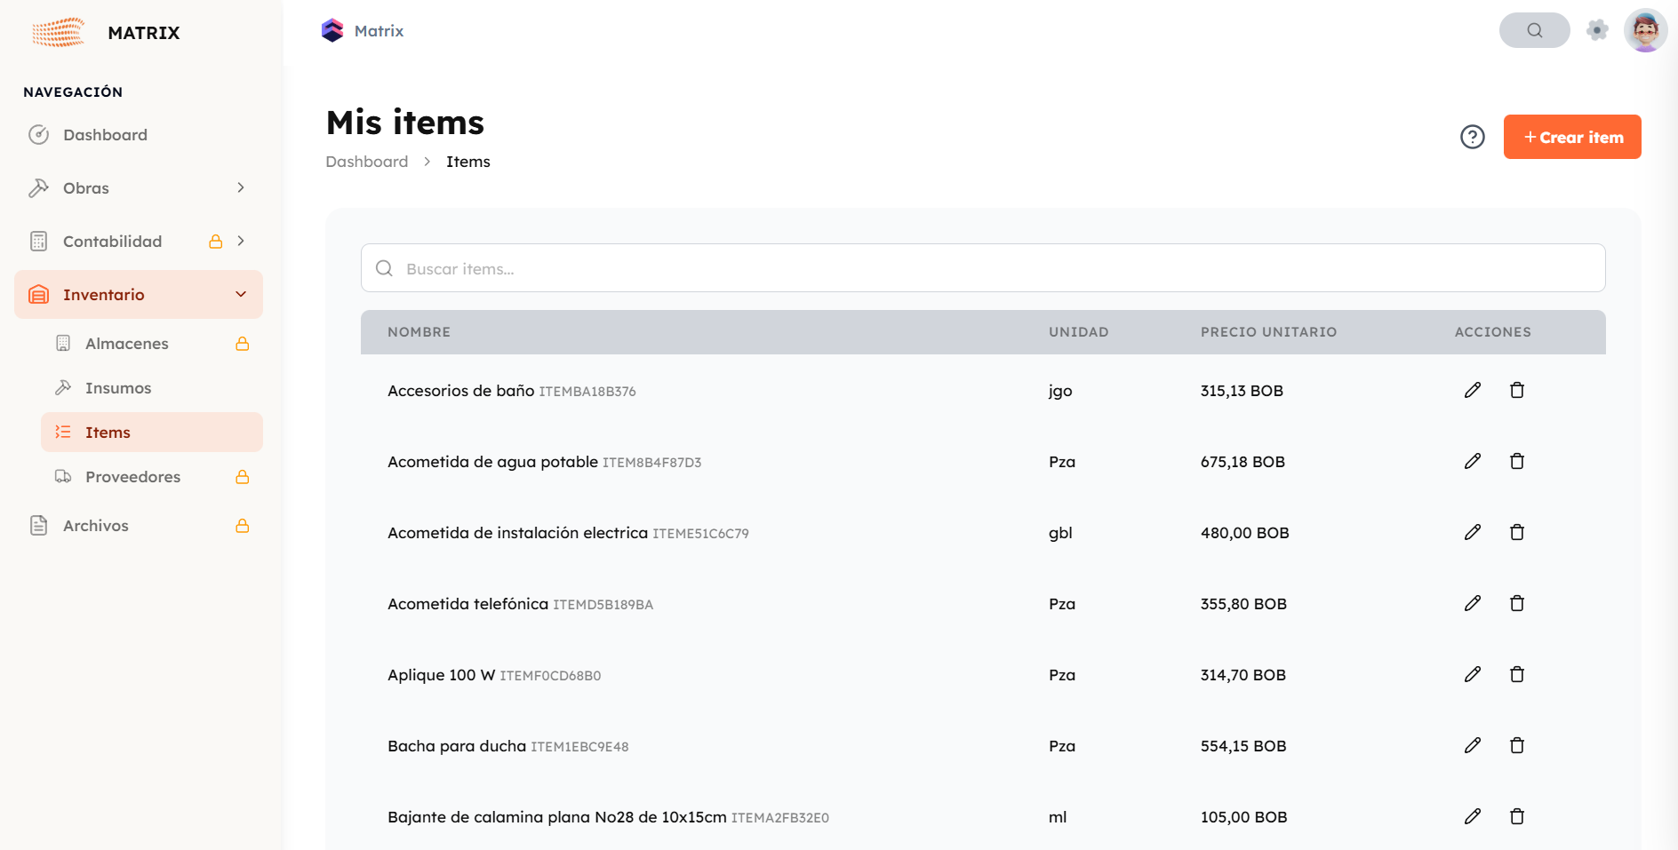This screenshot has height=850, width=1678.
Task: Select Almacenes sidebar entry
Action: pos(127,344)
